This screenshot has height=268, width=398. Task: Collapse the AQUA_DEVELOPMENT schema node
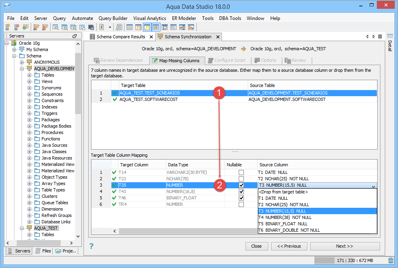click(x=22, y=69)
